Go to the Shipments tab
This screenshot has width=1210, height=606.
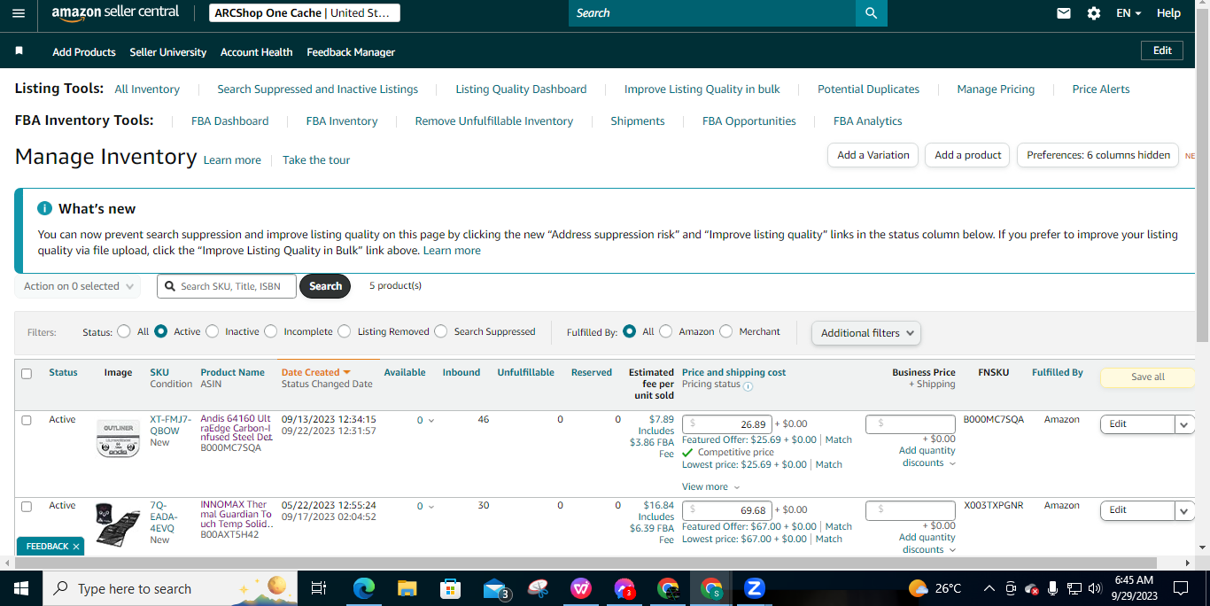[x=638, y=121]
